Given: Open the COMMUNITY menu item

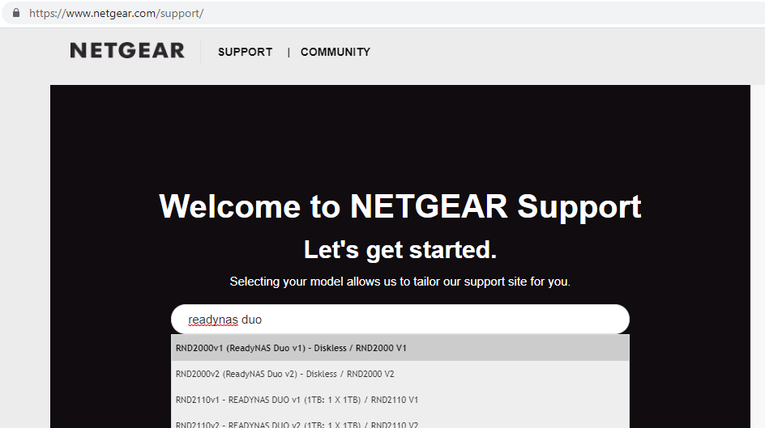Looking at the screenshot, I should point(335,52).
